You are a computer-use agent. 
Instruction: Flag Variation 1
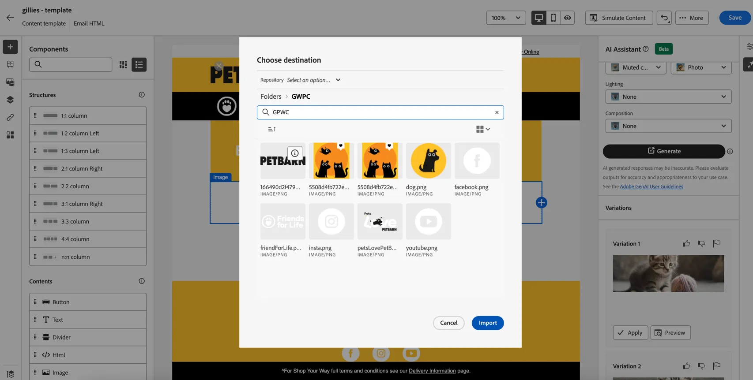(x=717, y=243)
